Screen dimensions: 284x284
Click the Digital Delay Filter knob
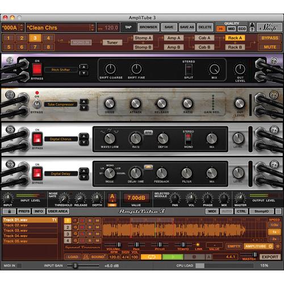click(187, 173)
